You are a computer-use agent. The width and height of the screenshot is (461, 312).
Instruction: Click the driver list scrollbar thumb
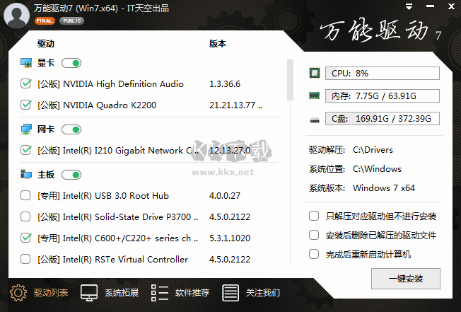(x=290, y=80)
